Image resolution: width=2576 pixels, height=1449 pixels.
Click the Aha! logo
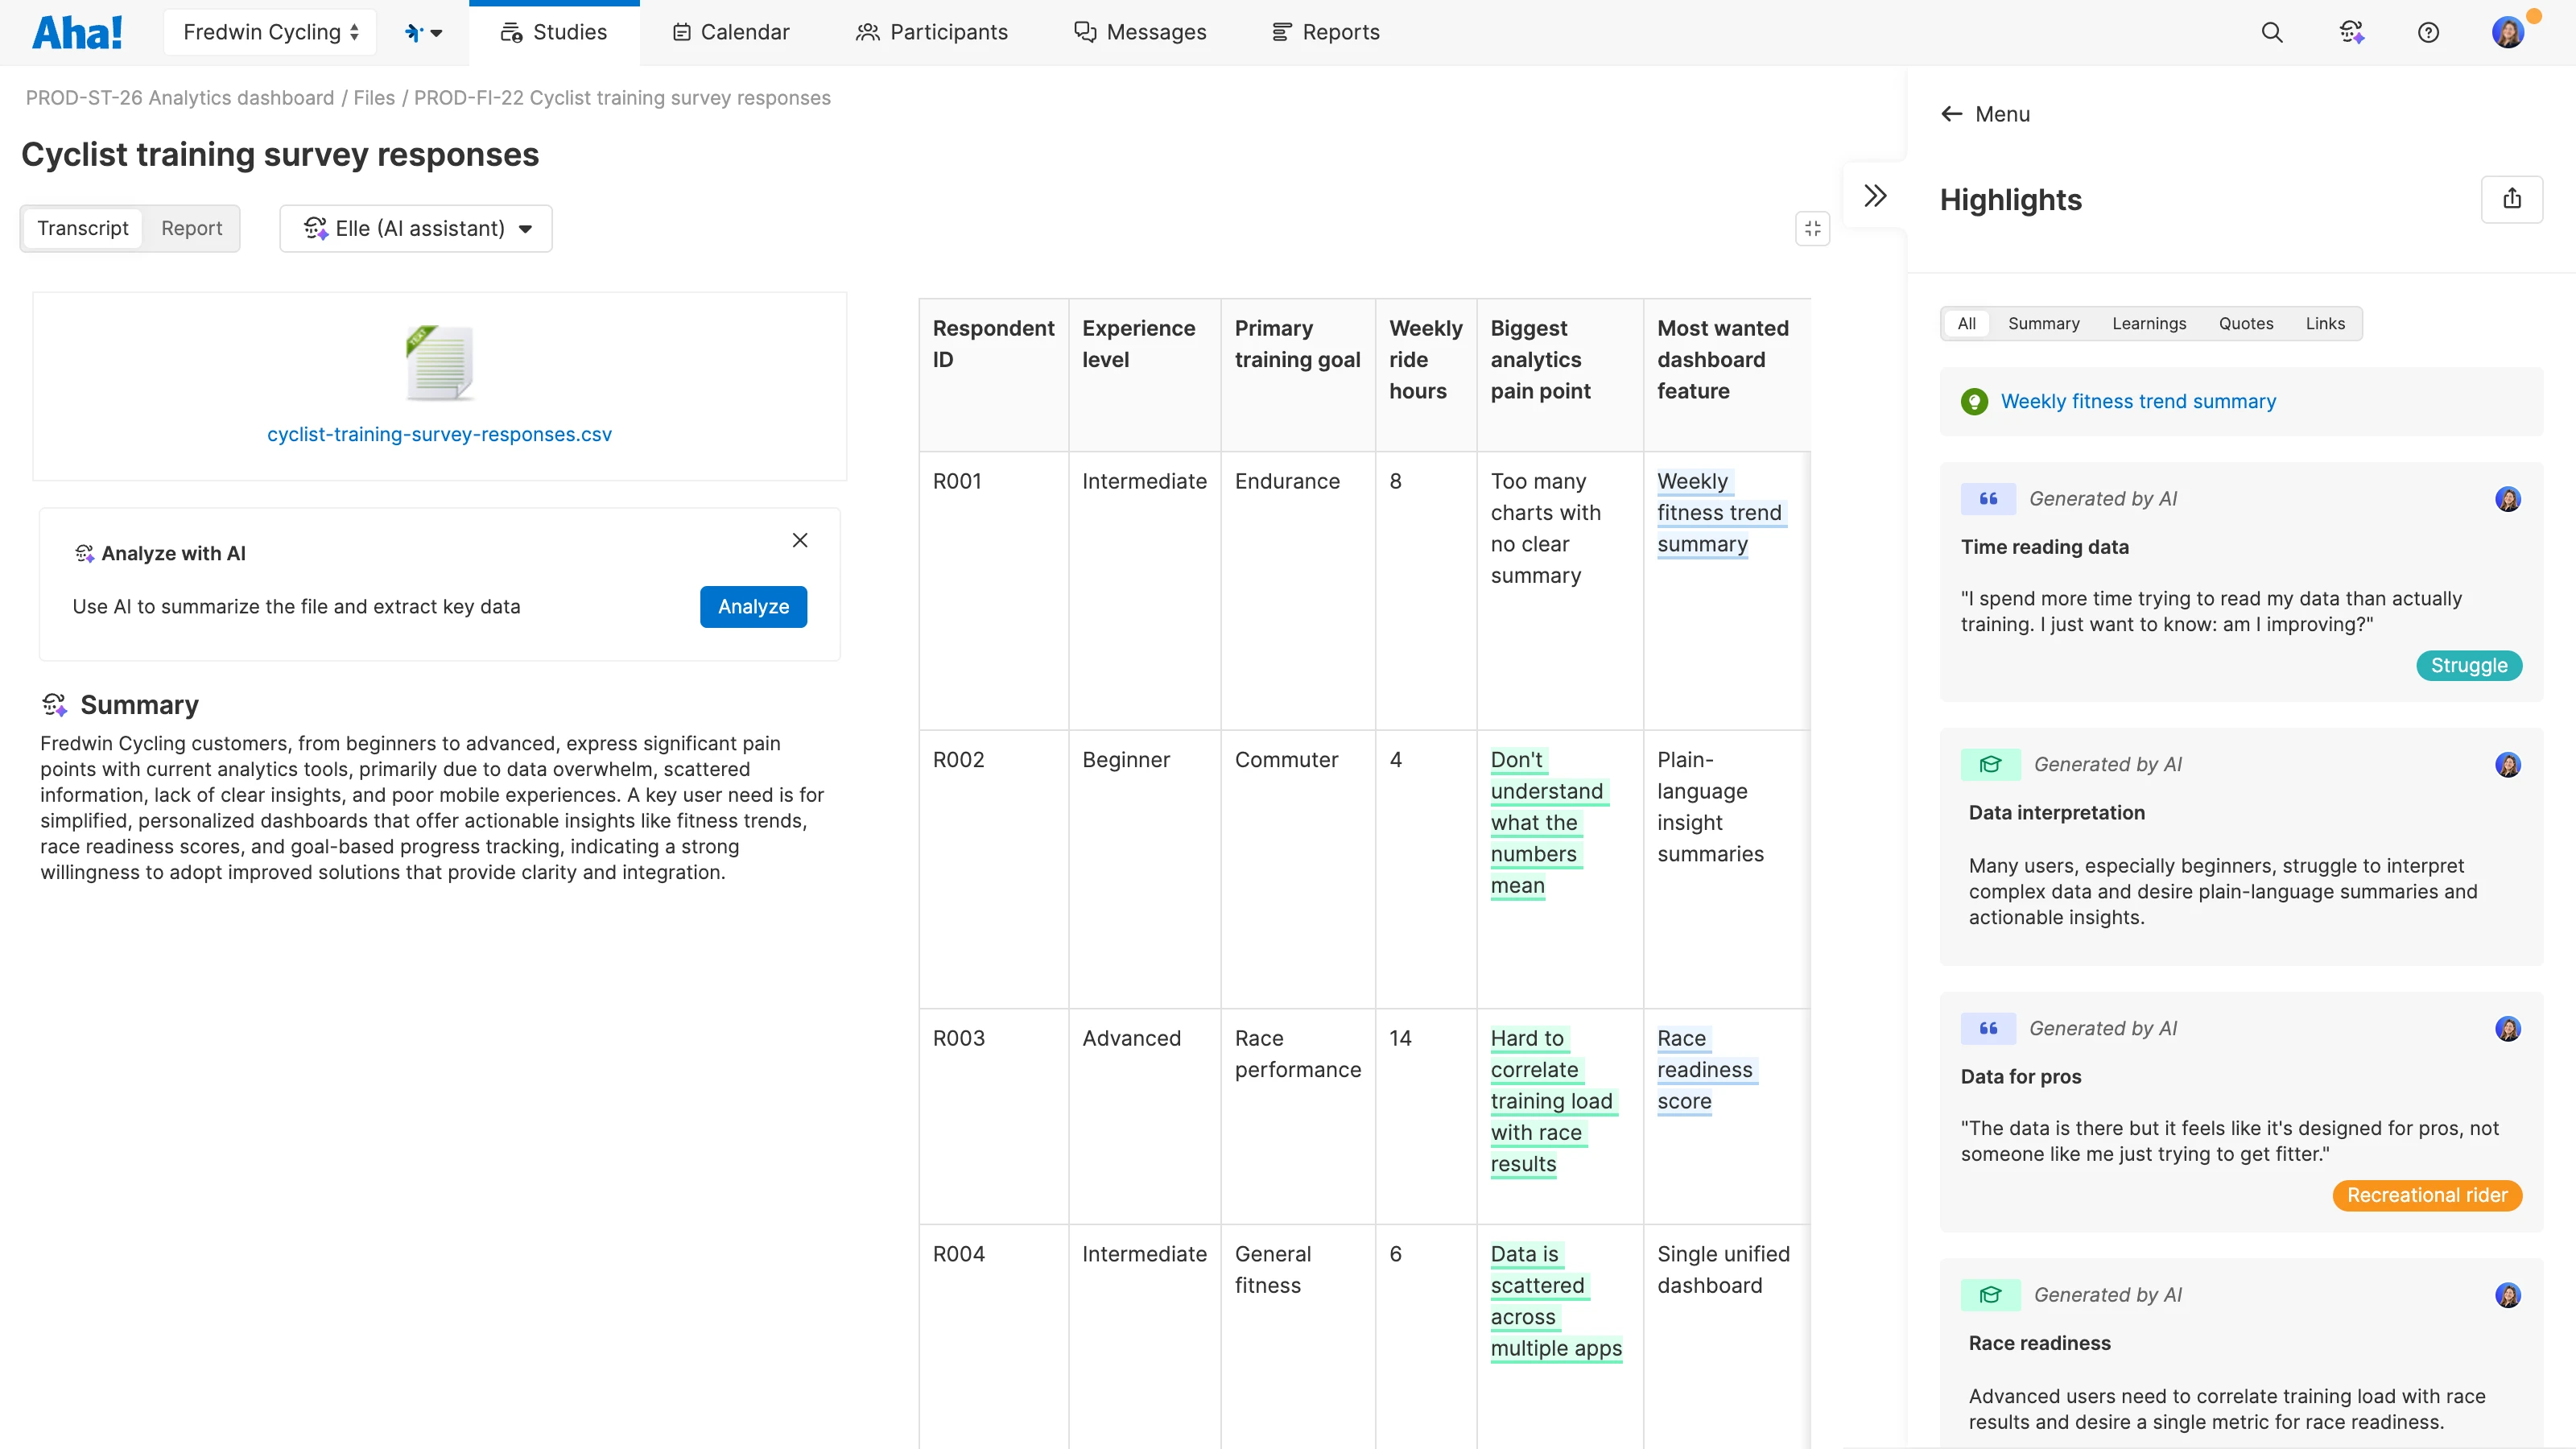77,32
